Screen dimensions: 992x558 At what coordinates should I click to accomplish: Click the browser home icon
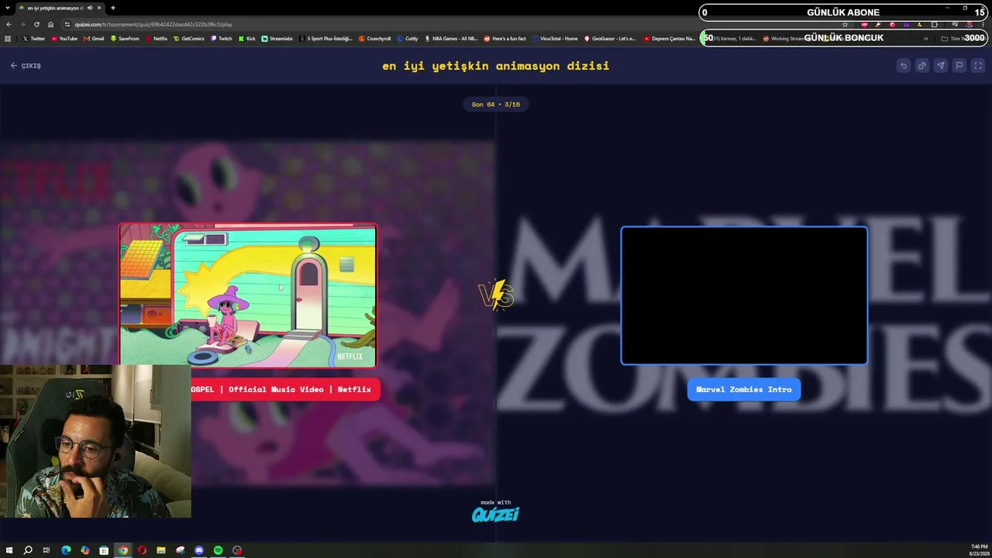[x=50, y=24]
